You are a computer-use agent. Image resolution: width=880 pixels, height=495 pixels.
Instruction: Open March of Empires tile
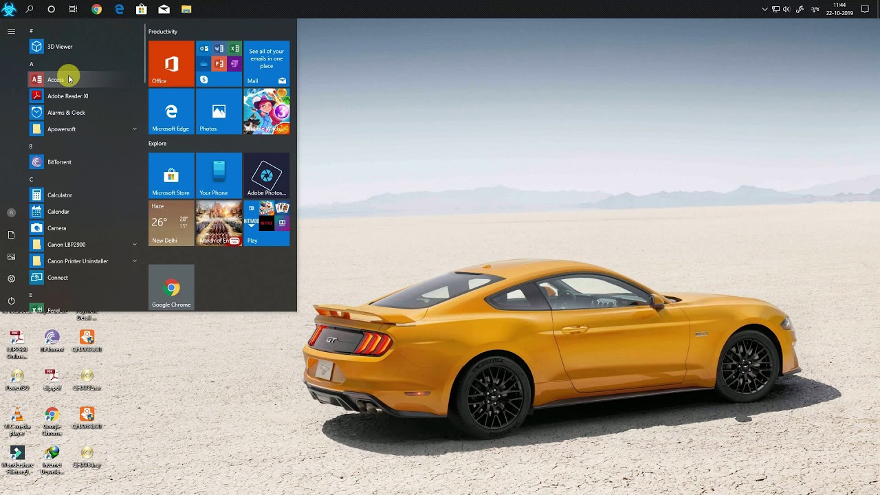click(x=219, y=223)
